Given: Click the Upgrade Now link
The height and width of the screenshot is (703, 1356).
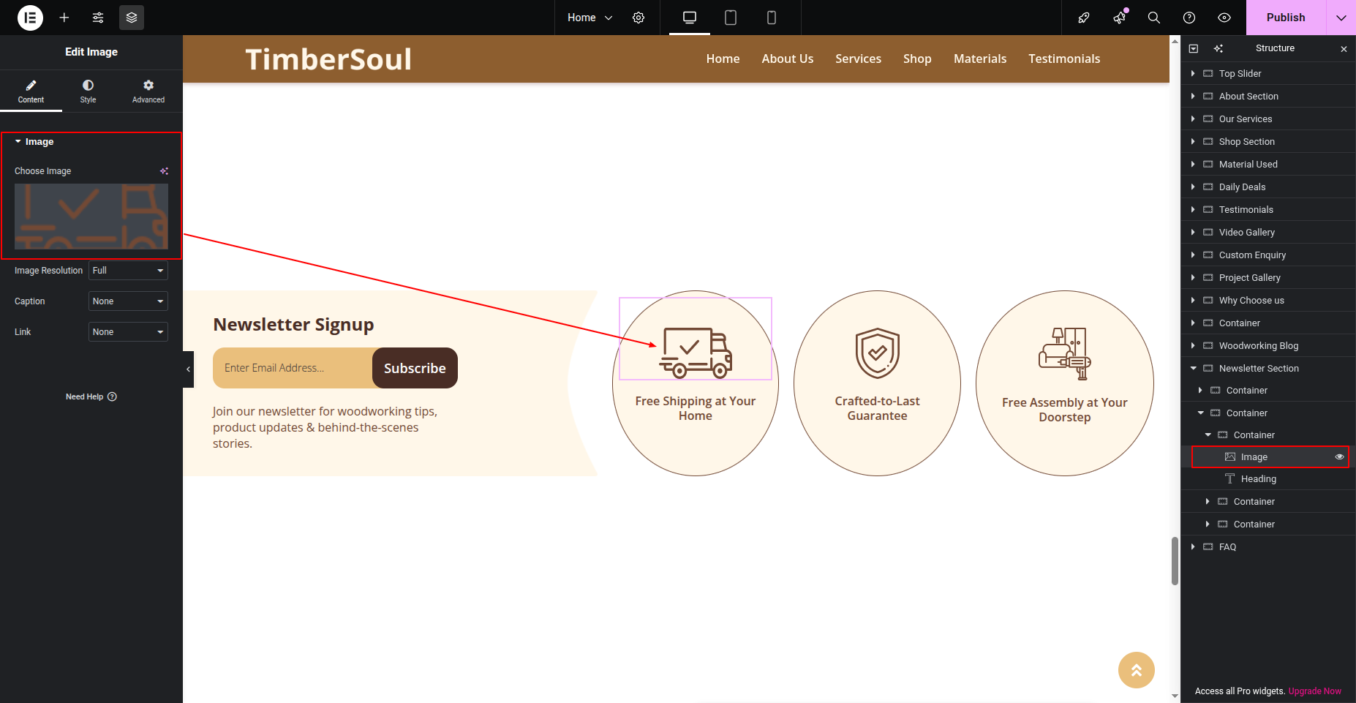Looking at the screenshot, I should 1314,691.
